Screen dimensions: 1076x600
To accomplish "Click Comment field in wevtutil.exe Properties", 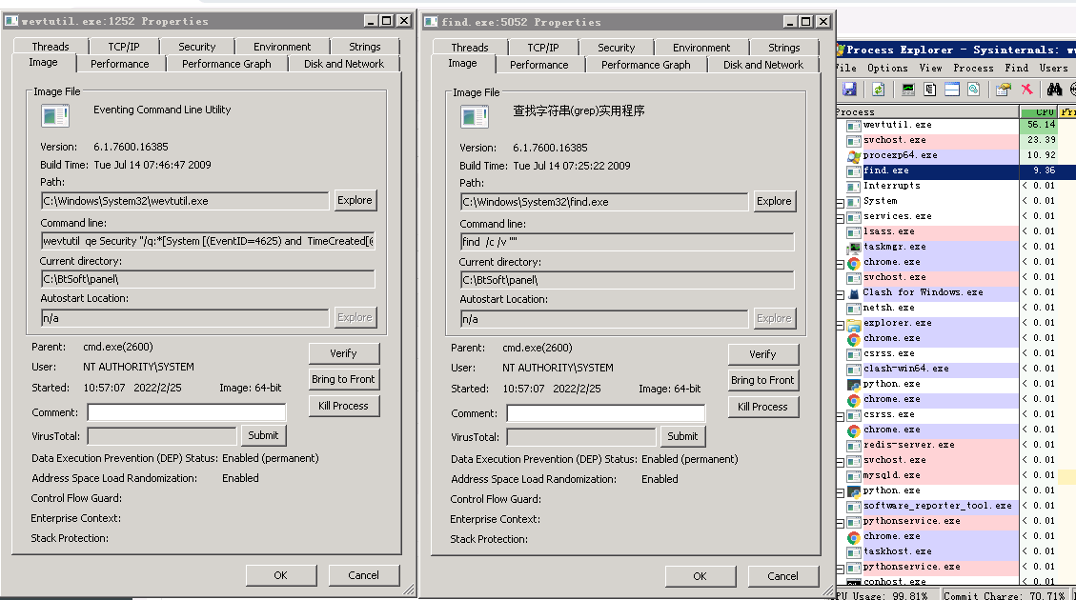I will 187,412.
